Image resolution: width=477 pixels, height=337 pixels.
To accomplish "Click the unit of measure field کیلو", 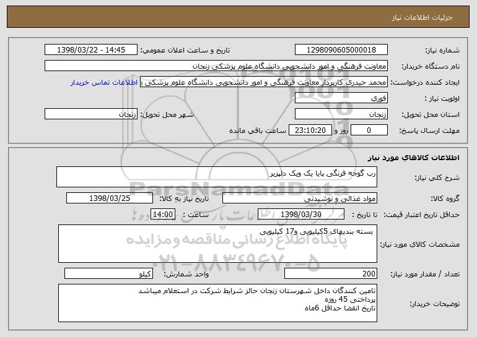I will (x=108, y=273).
